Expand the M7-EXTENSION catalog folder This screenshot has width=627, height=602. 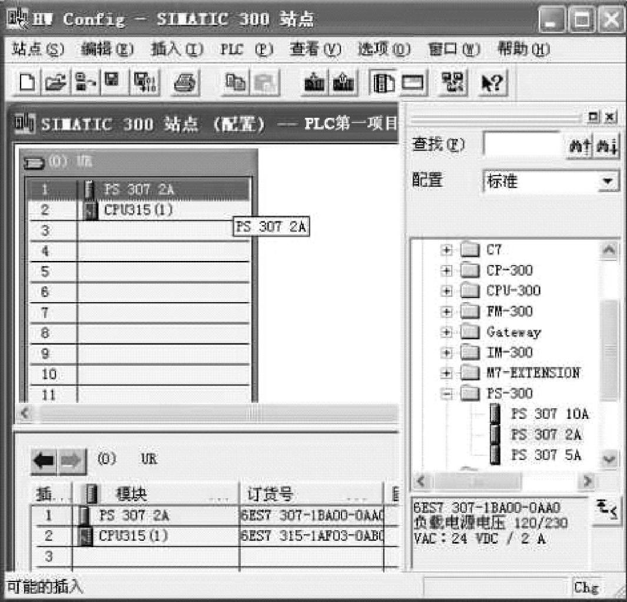click(x=446, y=373)
